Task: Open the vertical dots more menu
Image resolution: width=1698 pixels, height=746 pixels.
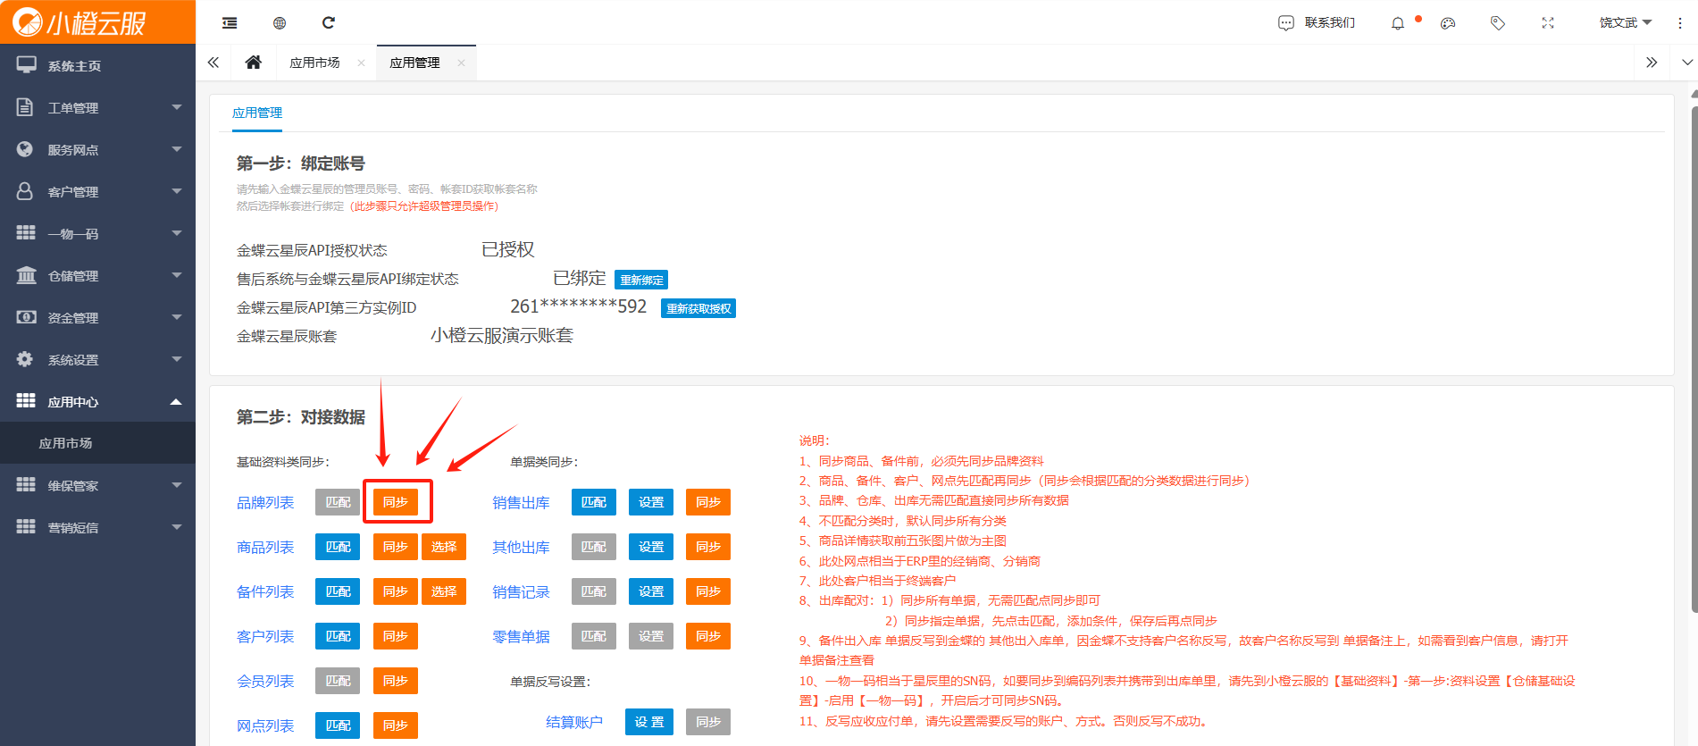Action: click(x=1680, y=22)
